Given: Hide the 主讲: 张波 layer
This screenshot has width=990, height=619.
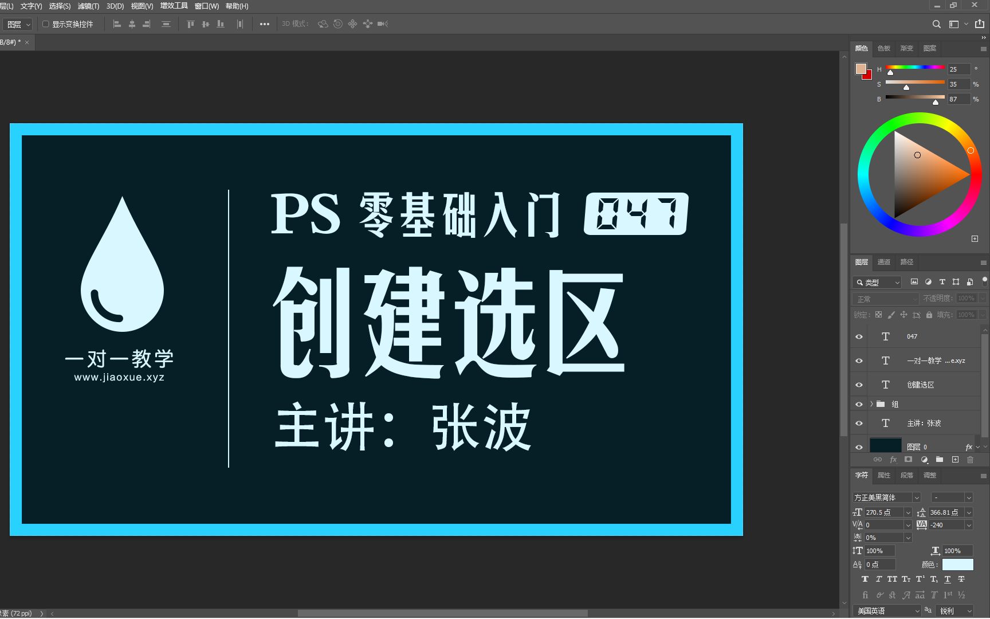Looking at the screenshot, I should click(x=859, y=423).
